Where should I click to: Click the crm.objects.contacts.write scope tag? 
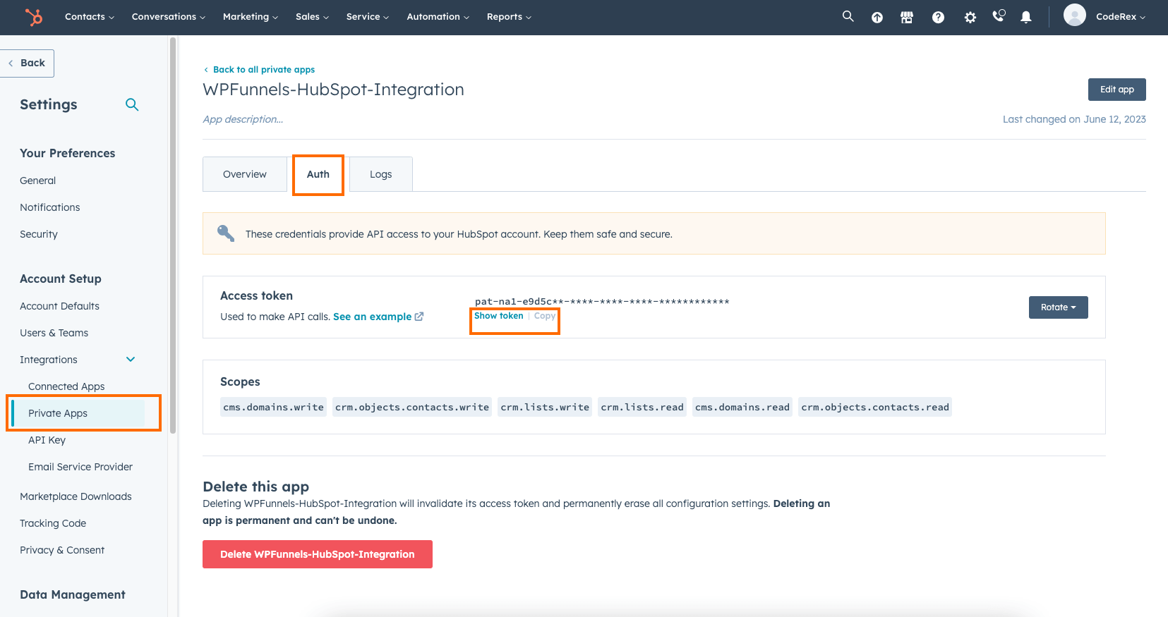[x=412, y=408]
